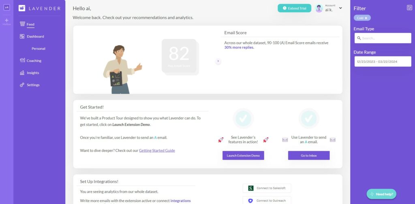Viewport: 415px width, 204px height.
Task: Open the Insights section
Action: coord(33,73)
